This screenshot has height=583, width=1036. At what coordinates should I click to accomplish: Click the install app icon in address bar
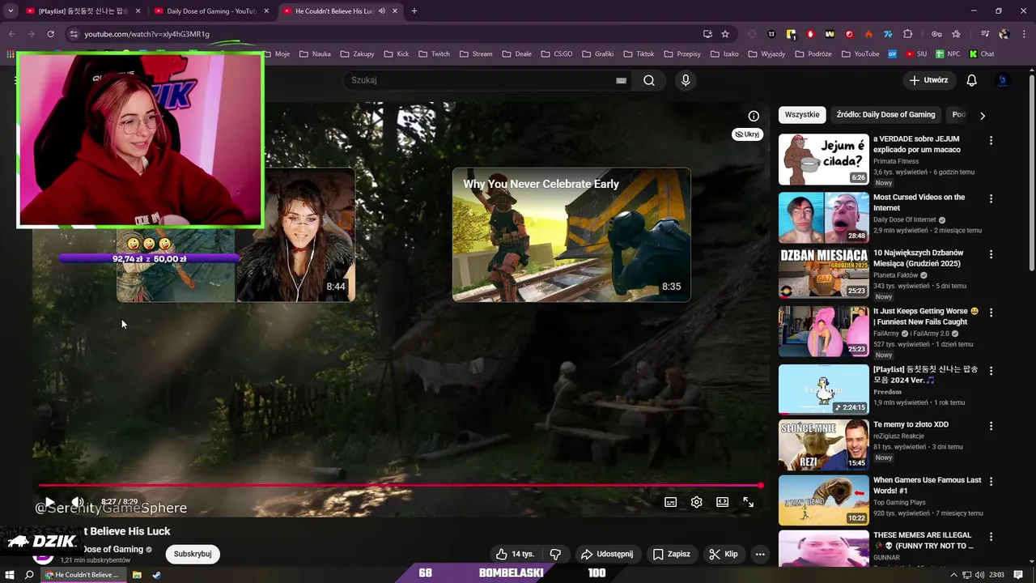[707, 34]
